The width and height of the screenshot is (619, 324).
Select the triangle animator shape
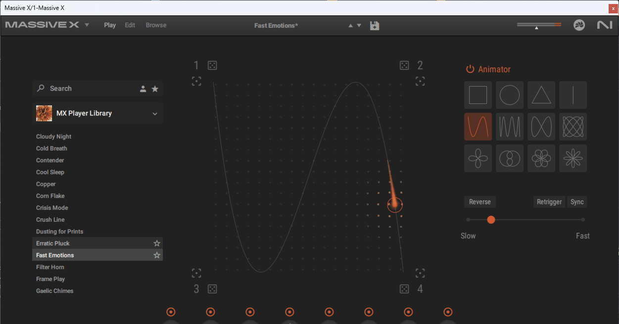click(x=541, y=95)
